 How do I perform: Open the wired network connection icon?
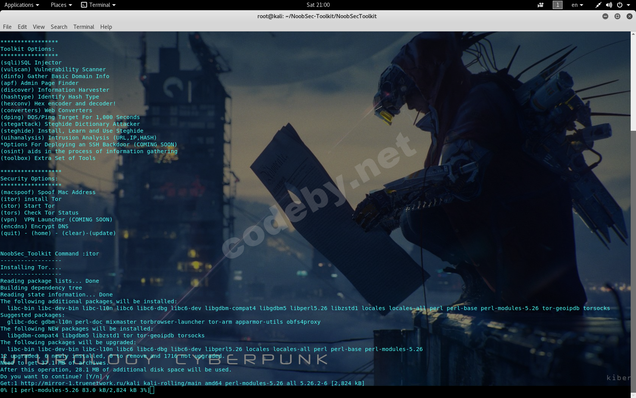point(598,5)
